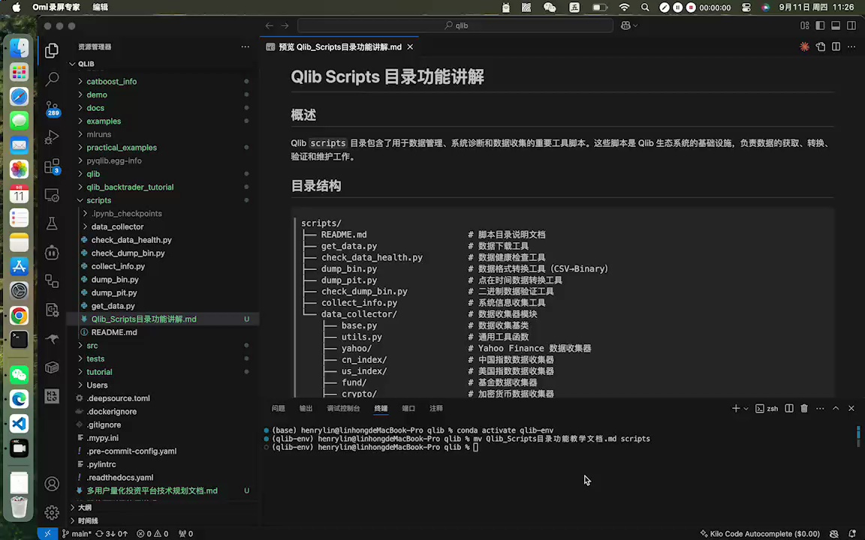
Task: Split the terminal panel
Action: tap(788, 408)
